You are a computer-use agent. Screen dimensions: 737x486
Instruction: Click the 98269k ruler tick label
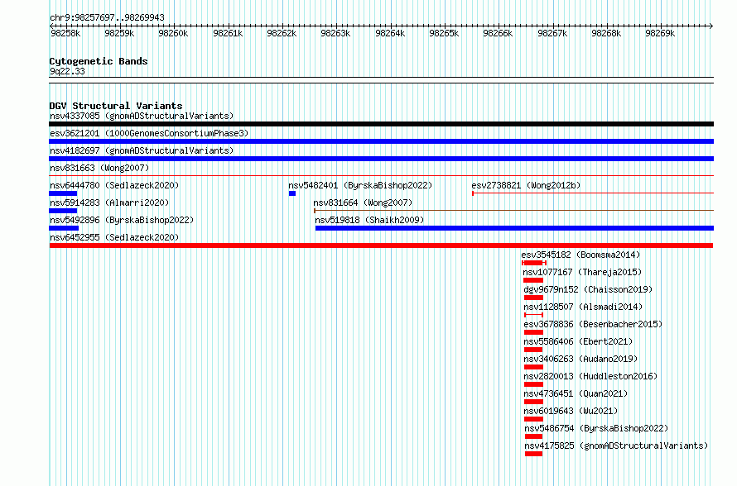tap(660, 33)
